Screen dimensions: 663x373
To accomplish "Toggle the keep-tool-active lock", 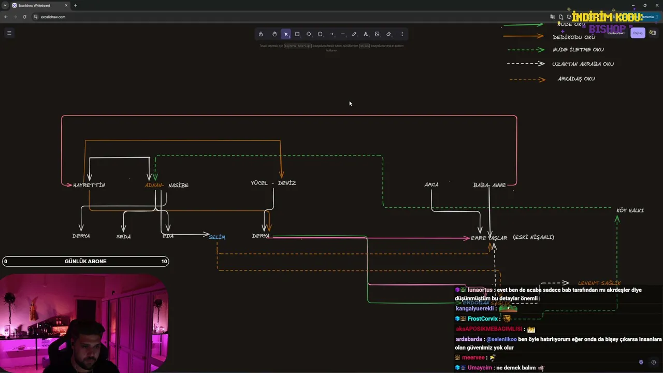I will [x=261, y=34].
